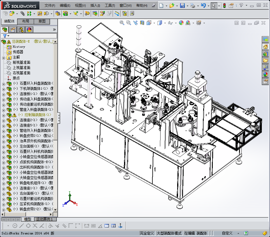
Task: Toggle the grid snap icon in sketch toolbar
Action: (93, 226)
